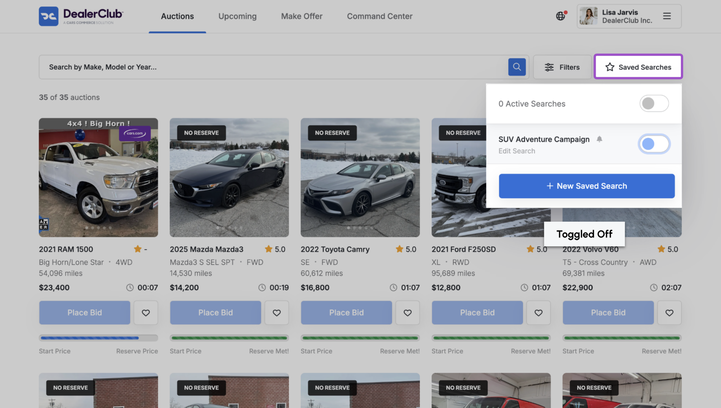721x408 pixels.
Task: Click the DealerClub logo
Action: coord(81,16)
